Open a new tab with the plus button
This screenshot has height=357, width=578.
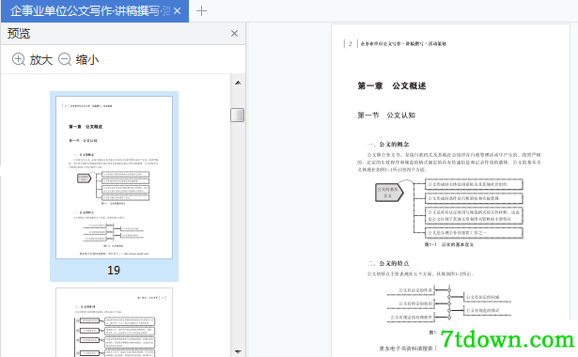pyautogui.click(x=201, y=11)
